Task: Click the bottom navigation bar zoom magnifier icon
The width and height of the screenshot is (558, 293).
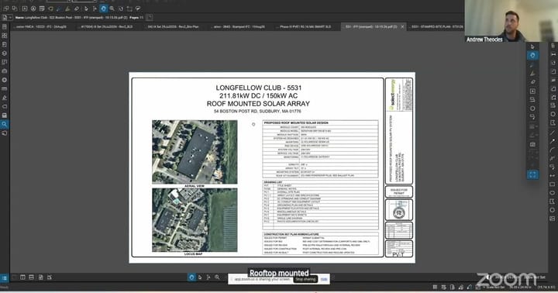Action: click(217, 277)
